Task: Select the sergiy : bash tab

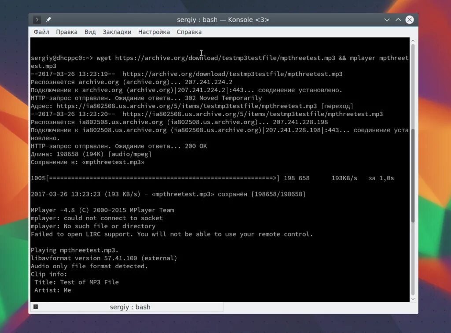Action: point(127,307)
